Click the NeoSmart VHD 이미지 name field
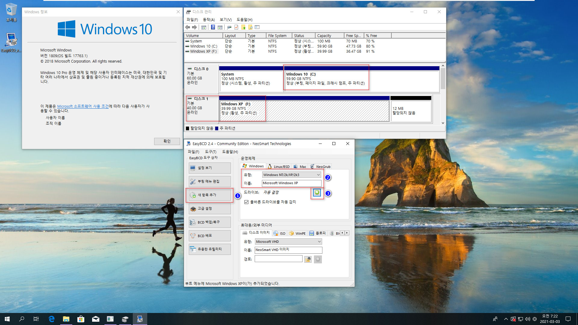578x325 pixels. [x=288, y=250]
